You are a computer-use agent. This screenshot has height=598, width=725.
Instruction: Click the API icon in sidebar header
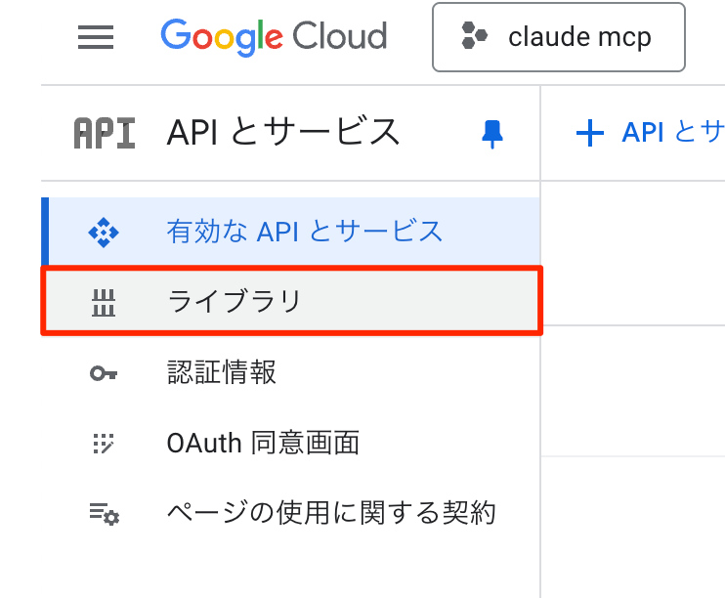coord(104,133)
